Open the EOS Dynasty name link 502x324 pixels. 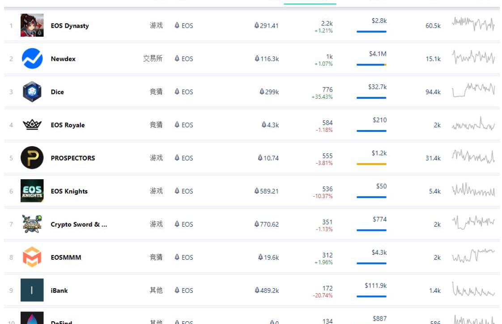70,26
